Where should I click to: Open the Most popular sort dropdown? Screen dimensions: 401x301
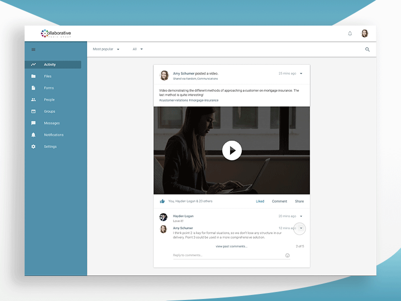106,49
